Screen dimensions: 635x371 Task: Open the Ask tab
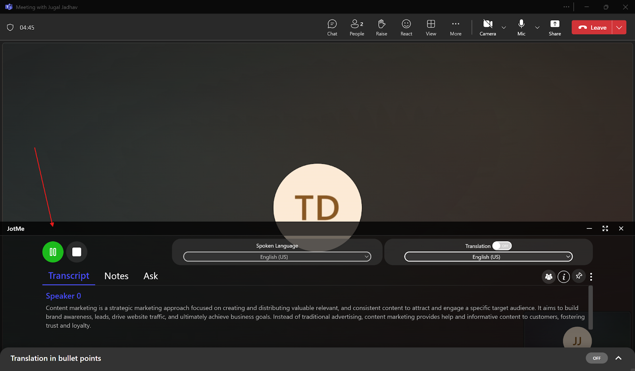click(150, 276)
